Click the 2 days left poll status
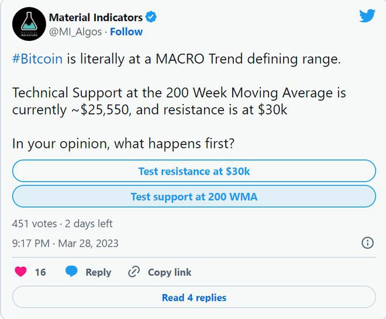 point(89,224)
